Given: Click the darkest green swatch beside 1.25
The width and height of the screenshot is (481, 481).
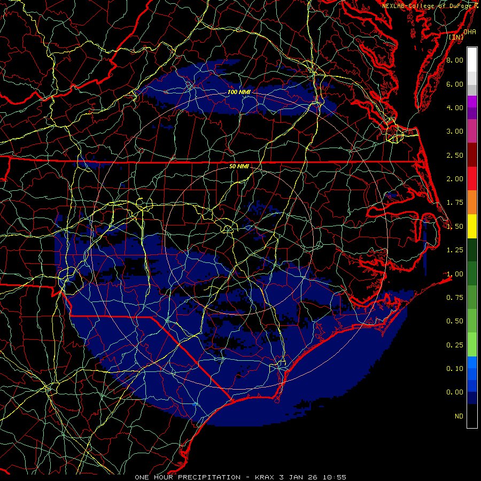Looking at the screenshot, I should (472, 250).
